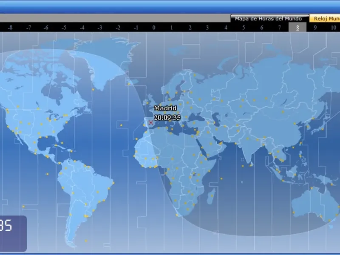Click the red Madrid city marker
This screenshot has width=340, height=255.
[151, 123]
